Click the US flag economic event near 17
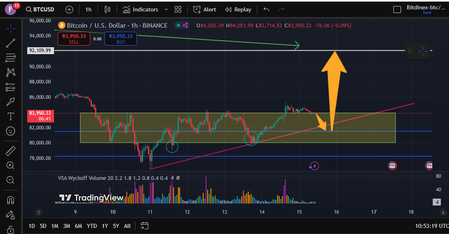This screenshot has width=449, height=234. 392,166
